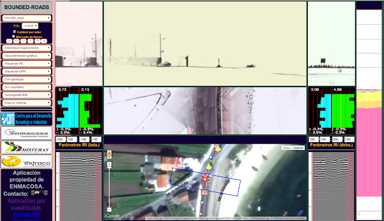Zoom out the map with minus button
This screenshot has height=221, width=384.
[109, 210]
